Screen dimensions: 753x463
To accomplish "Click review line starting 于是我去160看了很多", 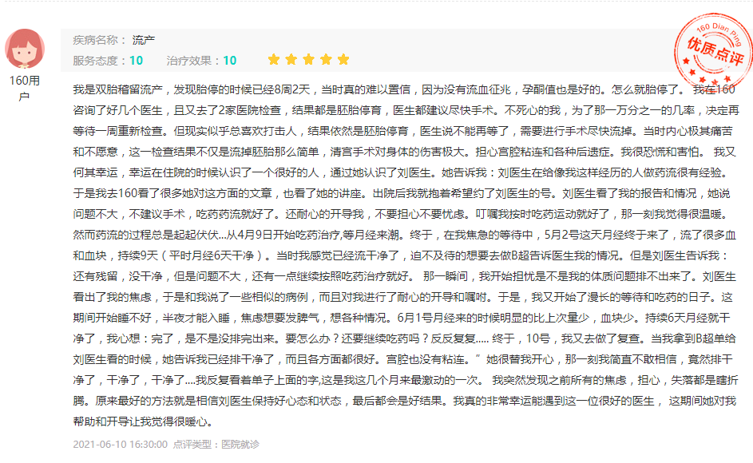I will click(x=402, y=193).
